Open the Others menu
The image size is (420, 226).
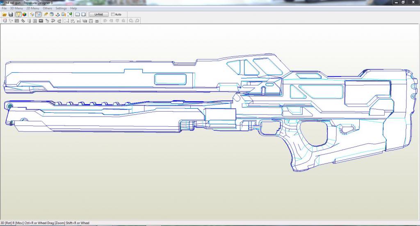pos(48,8)
